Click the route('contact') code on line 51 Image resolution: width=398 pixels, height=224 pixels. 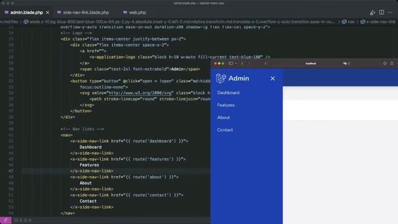[152, 195]
